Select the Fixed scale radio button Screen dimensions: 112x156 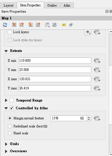10,133
